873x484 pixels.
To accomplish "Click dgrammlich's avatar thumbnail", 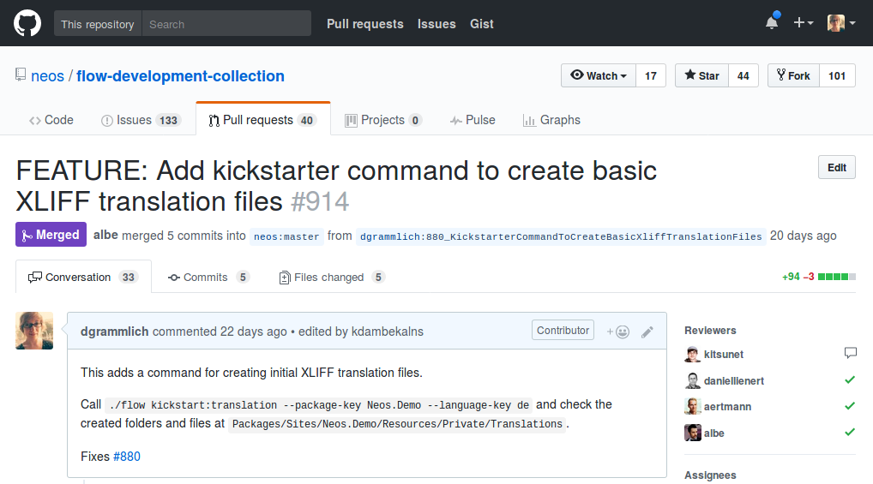I will pos(34,331).
